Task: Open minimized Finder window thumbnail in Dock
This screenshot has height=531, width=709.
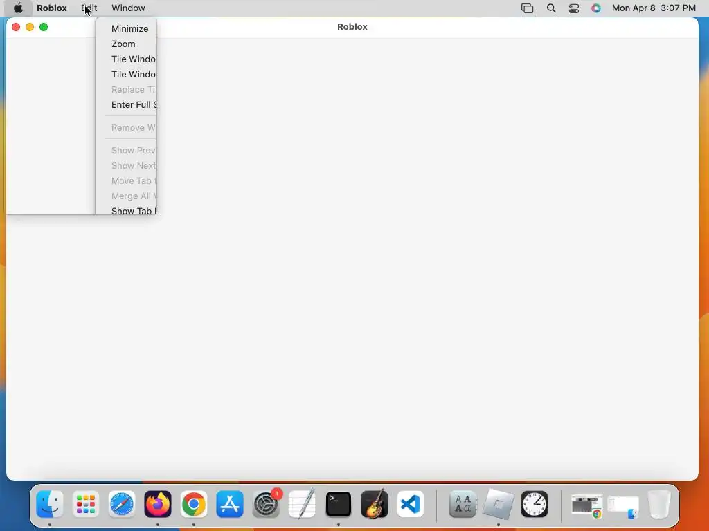Action: tap(623, 507)
